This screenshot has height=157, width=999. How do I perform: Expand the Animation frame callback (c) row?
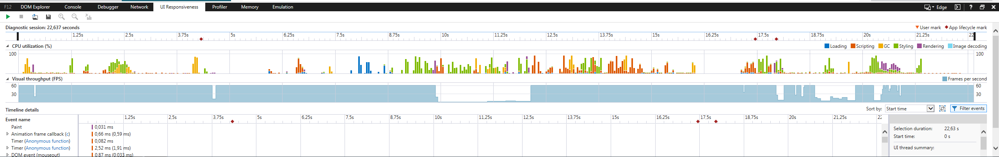click(x=7, y=134)
